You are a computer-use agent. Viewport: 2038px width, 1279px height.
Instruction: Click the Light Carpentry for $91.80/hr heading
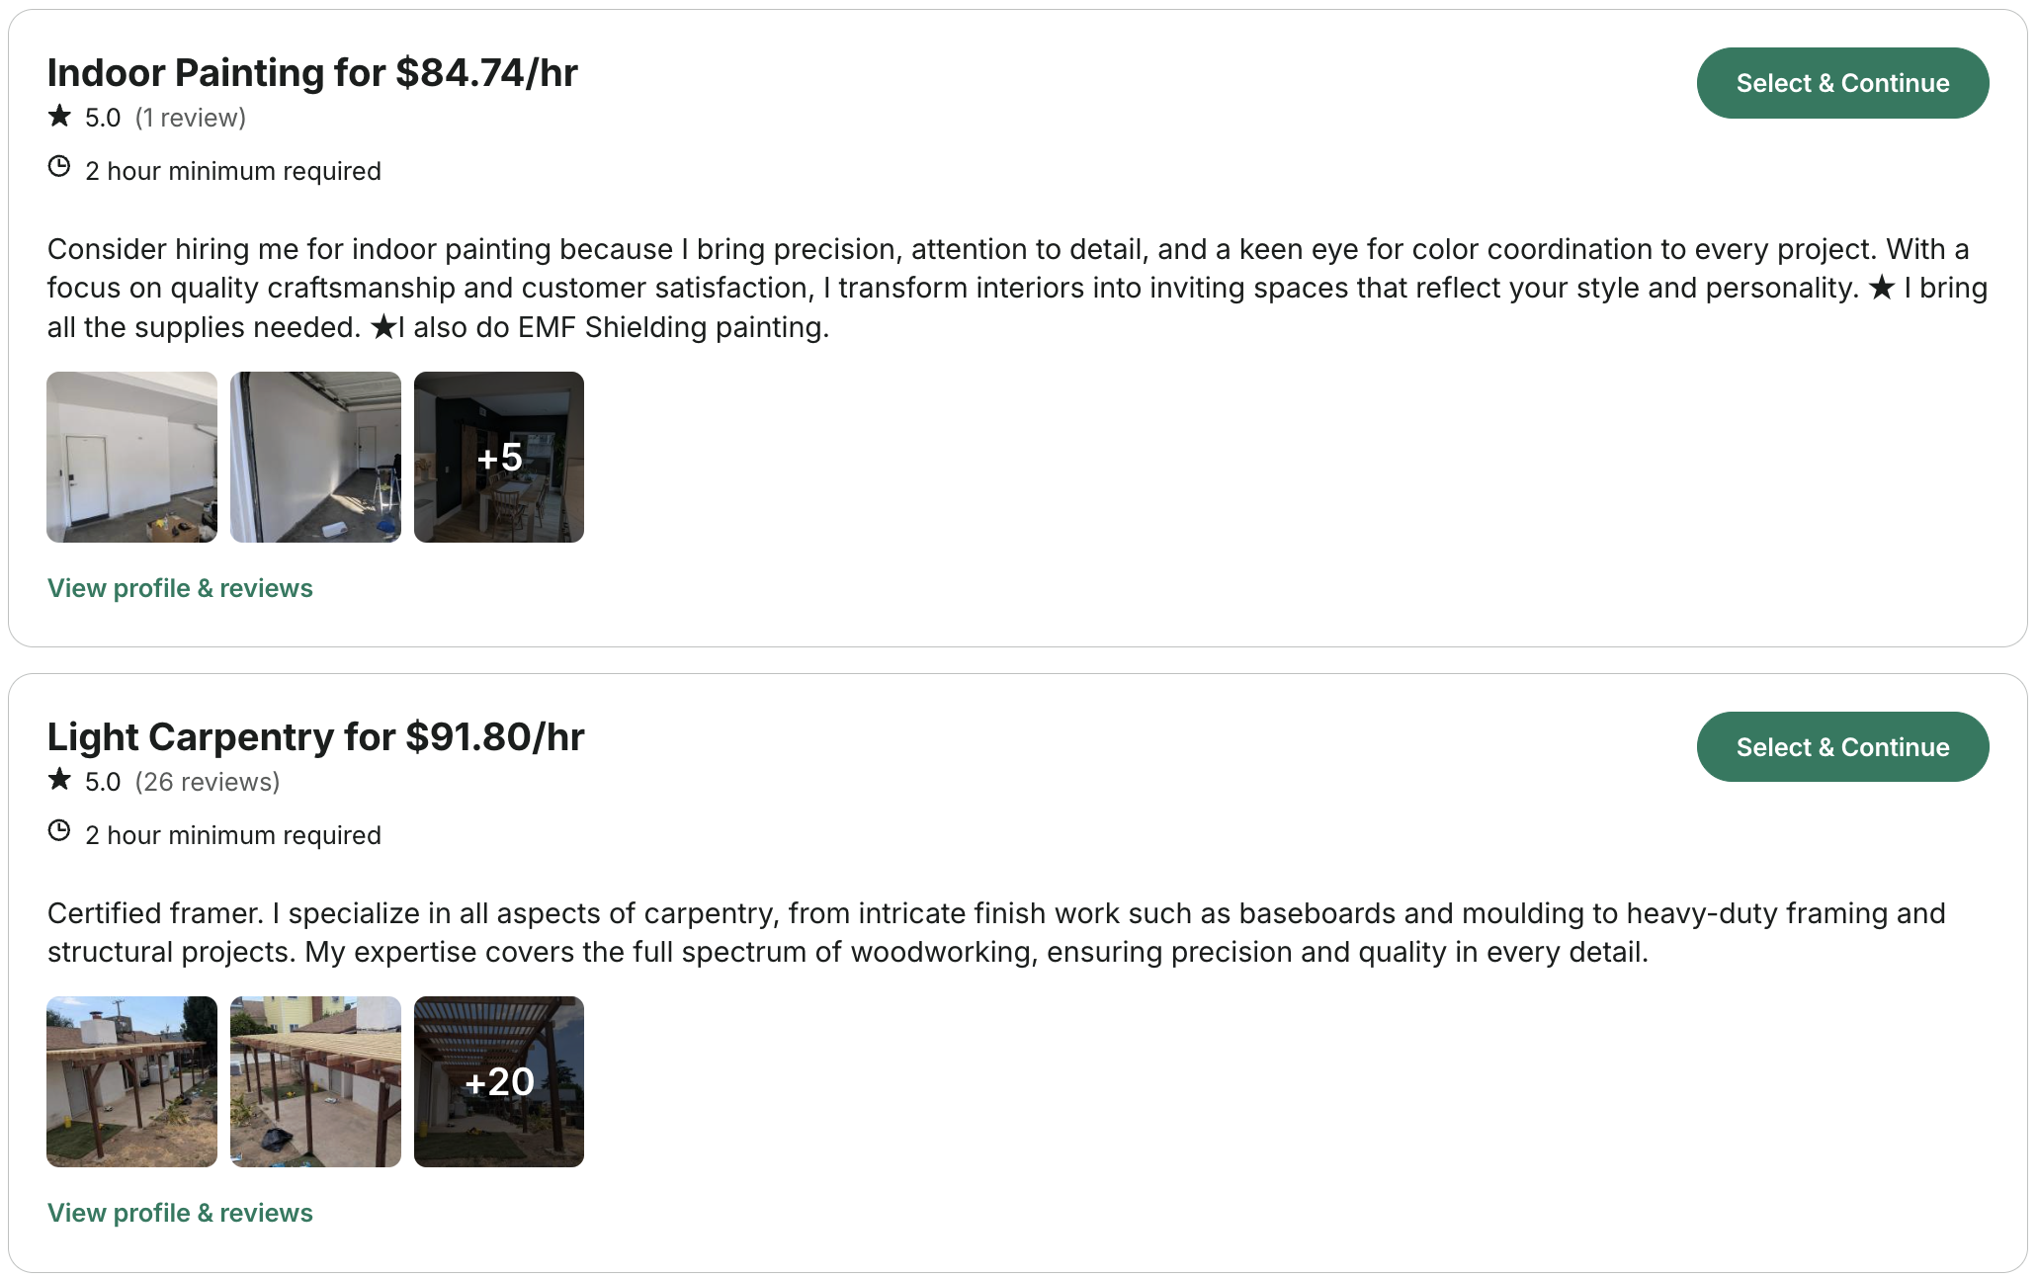pyautogui.click(x=315, y=737)
